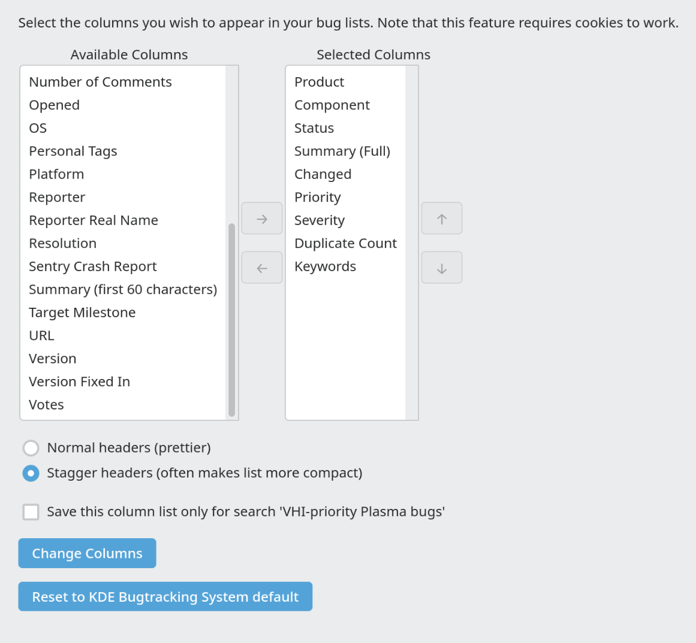
Task: Reset to KDE Bugtracking System default
Action: click(165, 597)
